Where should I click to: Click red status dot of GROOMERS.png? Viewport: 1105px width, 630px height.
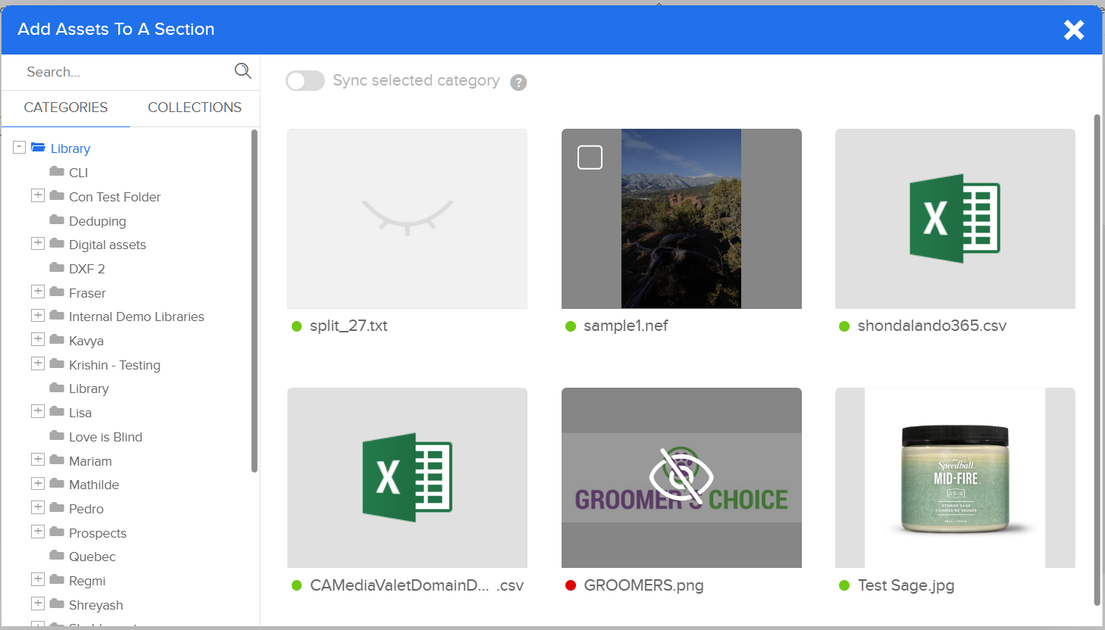coord(571,585)
